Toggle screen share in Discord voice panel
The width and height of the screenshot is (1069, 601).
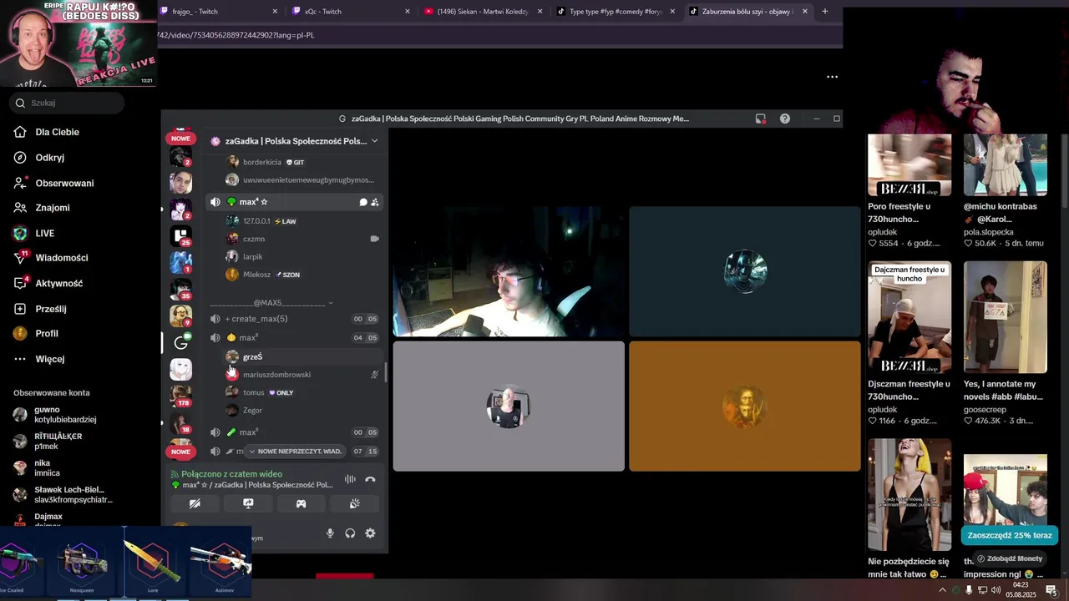click(248, 503)
